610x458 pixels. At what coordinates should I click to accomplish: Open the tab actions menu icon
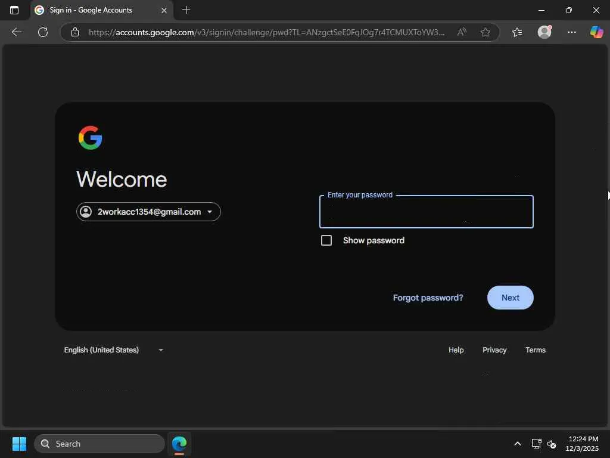tap(14, 10)
